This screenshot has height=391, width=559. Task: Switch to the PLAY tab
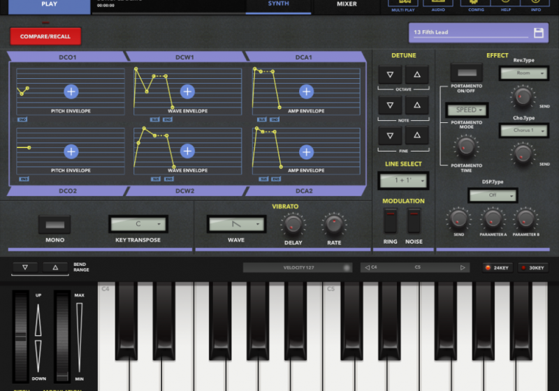pyautogui.click(x=49, y=6)
